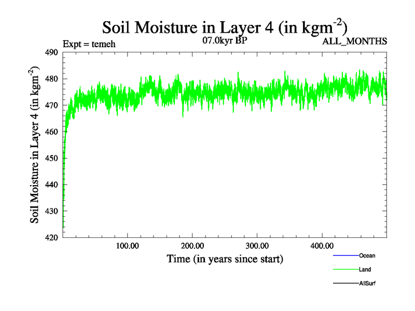Click the 400.00 x-axis tick label
This screenshot has height=311, width=415.
[x=321, y=245]
